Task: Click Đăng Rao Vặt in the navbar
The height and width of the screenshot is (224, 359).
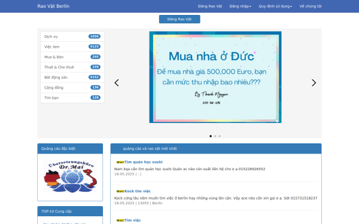Action: [210, 7]
